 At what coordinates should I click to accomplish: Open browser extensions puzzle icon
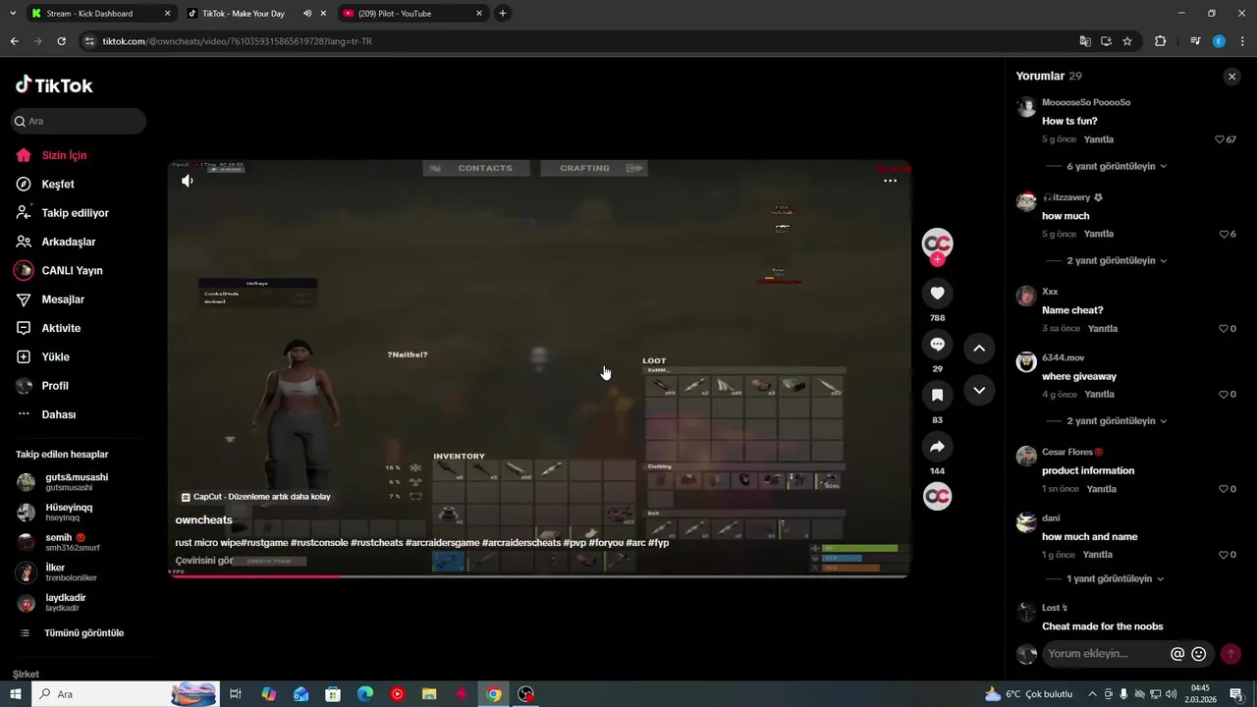coord(1160,41)
